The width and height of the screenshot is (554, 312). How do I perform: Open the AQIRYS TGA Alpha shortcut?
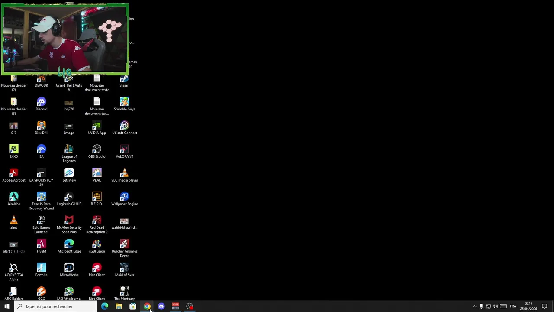tap(14, 272)
